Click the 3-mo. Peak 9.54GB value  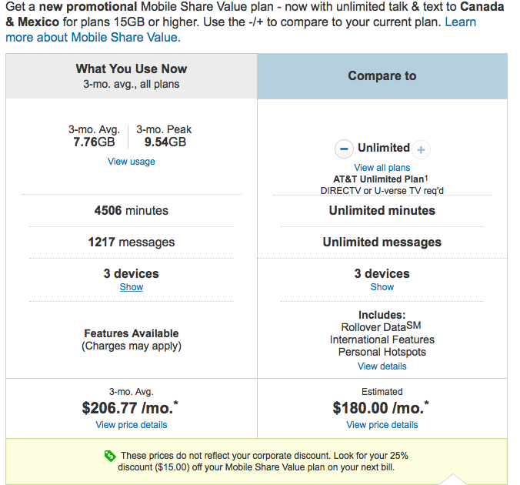pos(165,142)
